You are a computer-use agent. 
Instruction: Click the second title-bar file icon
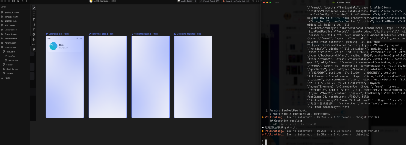click(18, 1)
